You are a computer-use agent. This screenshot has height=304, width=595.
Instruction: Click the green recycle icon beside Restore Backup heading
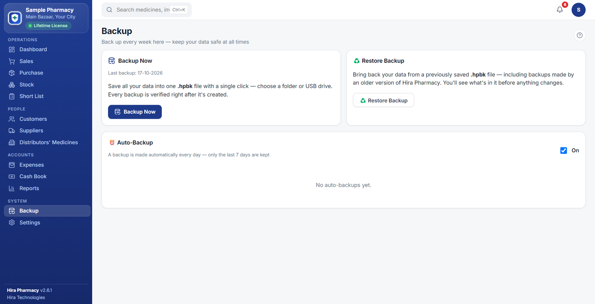tap(357, 61)
